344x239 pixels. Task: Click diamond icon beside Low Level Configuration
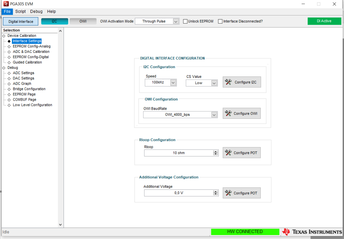click(9, 105)
